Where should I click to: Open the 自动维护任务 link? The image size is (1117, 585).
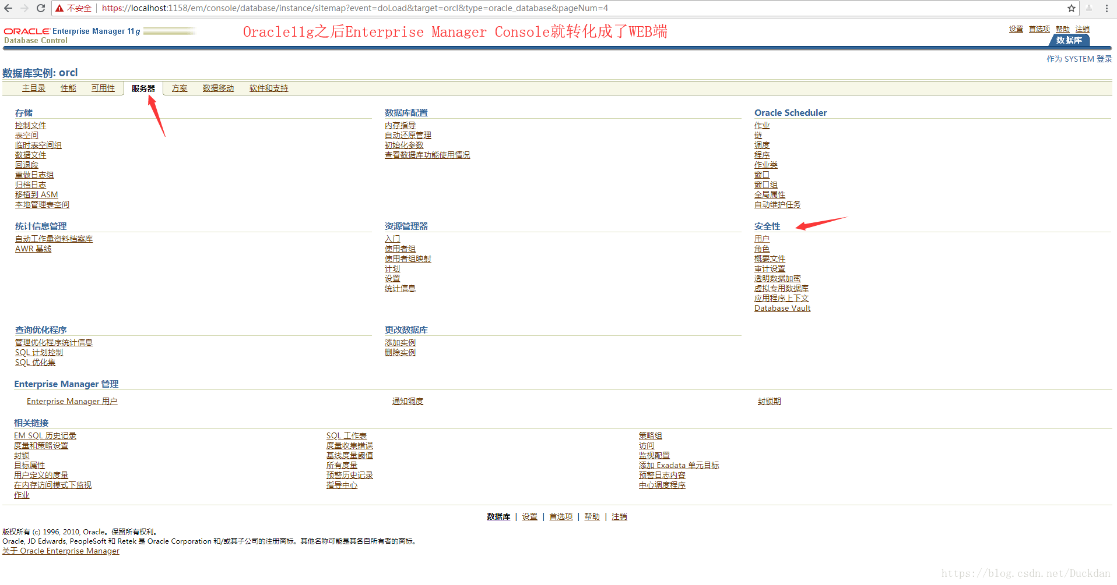pos(778,205)
